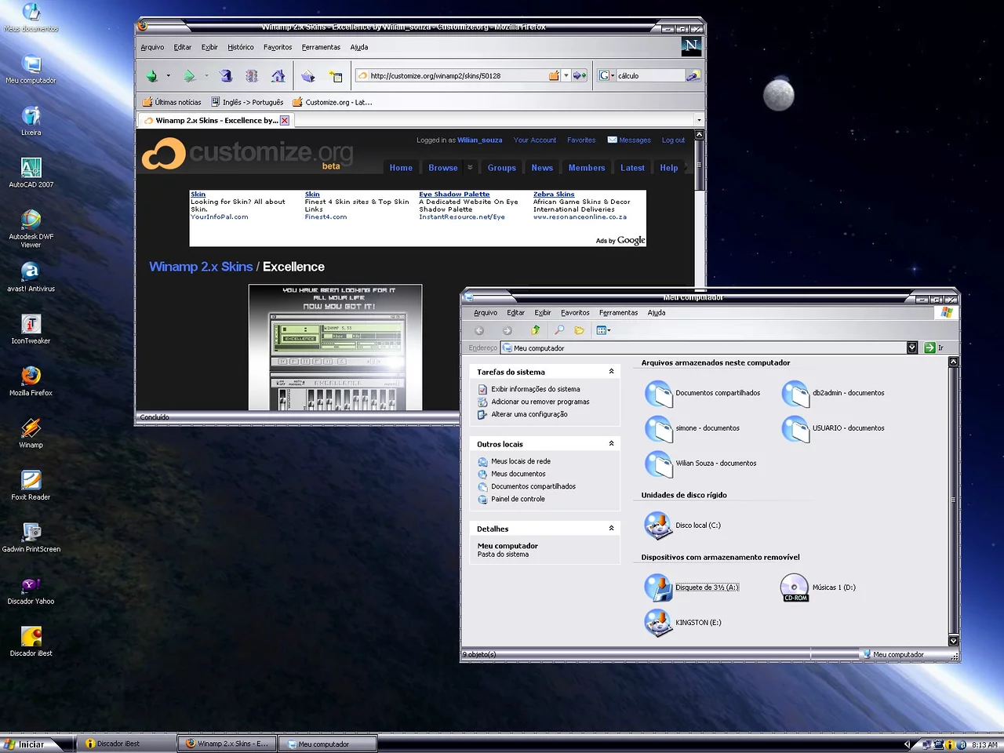Click the Explorer Up folder icon
The image size is (1004, 753).
pyautogui.click(x=535, y=330)
